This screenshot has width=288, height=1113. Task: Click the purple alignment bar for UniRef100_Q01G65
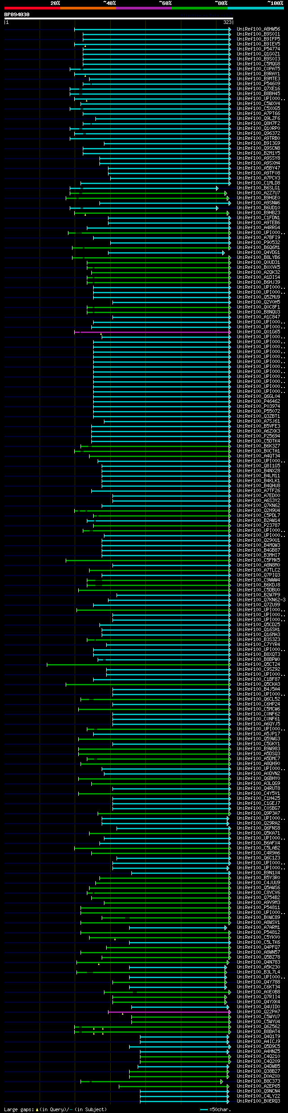(152, 332)
